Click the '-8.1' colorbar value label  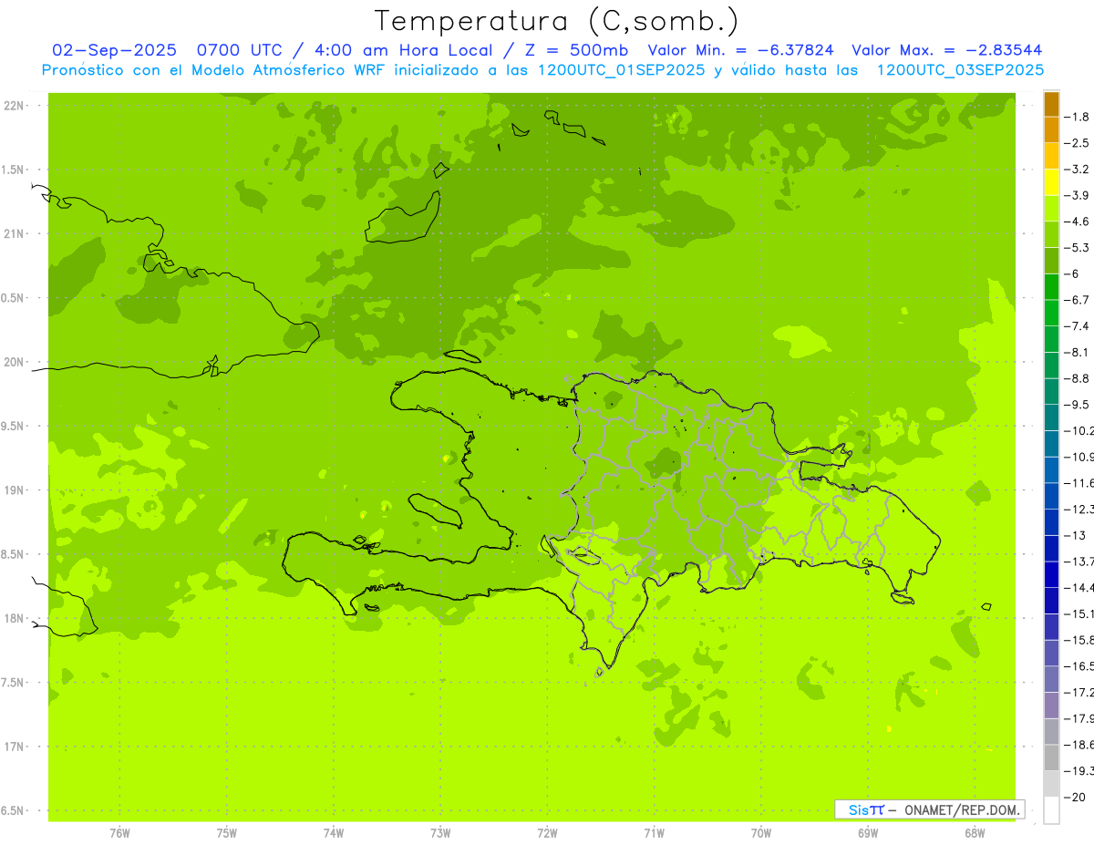(1076, 352)
